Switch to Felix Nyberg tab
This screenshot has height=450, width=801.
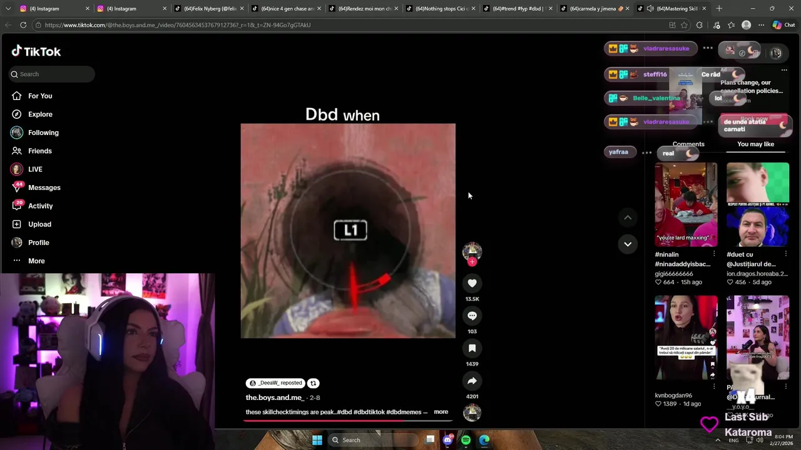coord(209,9)
